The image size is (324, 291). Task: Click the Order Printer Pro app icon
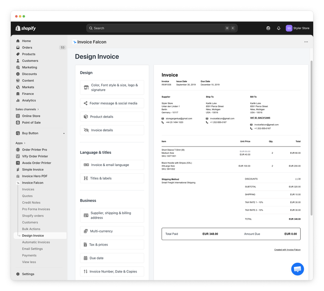tap(18, 150)
